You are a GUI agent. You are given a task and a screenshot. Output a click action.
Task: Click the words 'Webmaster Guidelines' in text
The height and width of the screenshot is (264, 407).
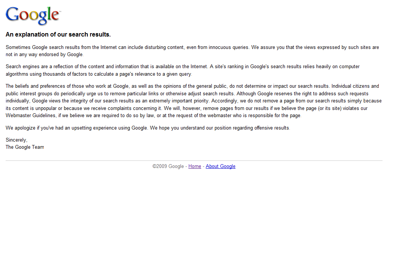[x=31, y=115]
